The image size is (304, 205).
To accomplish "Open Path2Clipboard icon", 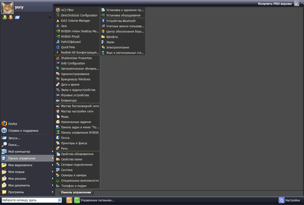I will click(58, 42).
